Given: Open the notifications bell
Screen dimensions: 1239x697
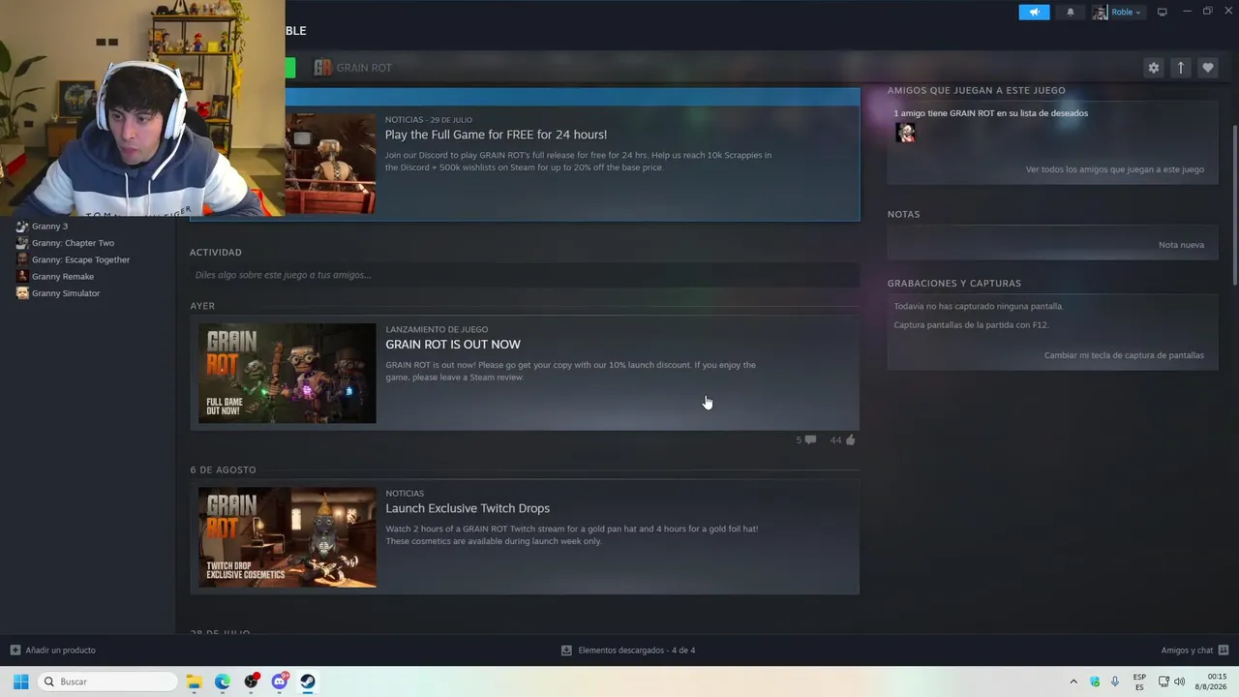Looking at the screenshot, I should 1070,12.
